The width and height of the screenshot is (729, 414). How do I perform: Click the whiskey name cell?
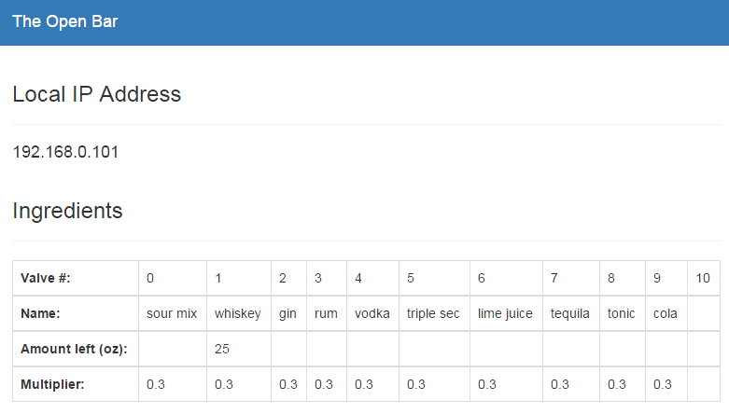click(x=239, y=313)
